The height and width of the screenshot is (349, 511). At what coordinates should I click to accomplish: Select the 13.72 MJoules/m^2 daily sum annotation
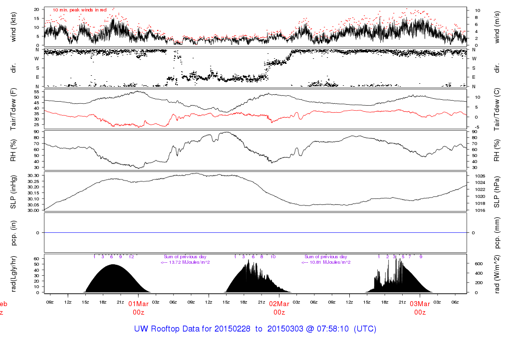185,262
